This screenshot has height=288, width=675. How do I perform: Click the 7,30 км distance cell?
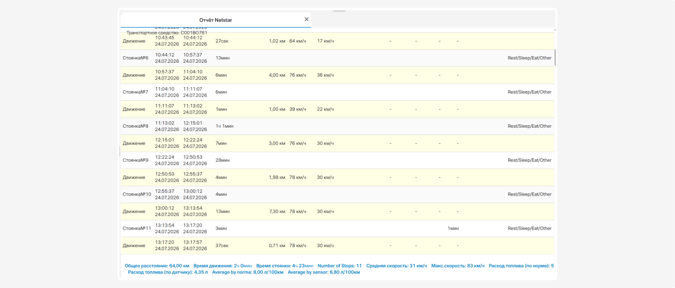point(277,211)
